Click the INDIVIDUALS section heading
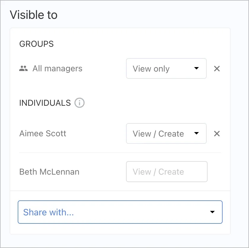Image resolution: width=249 pixels, height=248 pixels. pyautogui.click(x=45, y=103)
